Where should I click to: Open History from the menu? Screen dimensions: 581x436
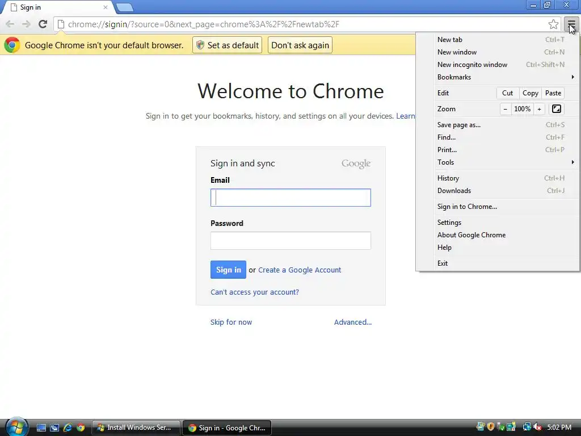pyautogui.click(x=506, y=178)
